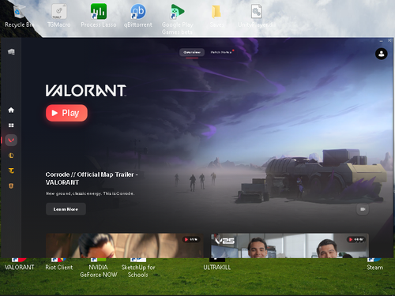This screenshot has height=296, width=395.
Task: Open the TGMacro desktop shortcut
Action: 59,16
